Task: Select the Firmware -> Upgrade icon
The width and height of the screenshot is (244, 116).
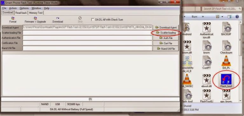Action: coord(35,18)
